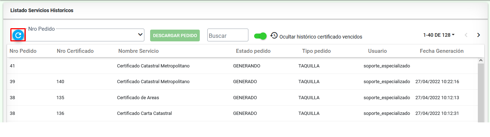The width and height of the screenshot is (490, 137).
Task: Expand the 1-40 DE 128 page size selector
Action: tap(439, 35)
